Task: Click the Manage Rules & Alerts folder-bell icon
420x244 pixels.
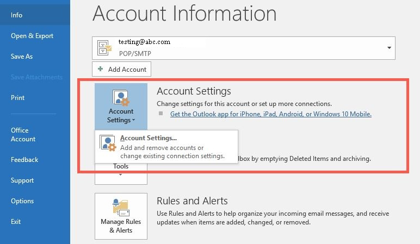Action: point(121,208)
